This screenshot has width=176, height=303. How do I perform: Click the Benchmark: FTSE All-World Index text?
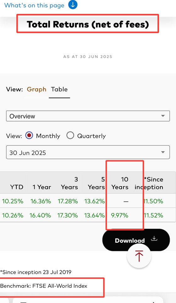pyautogui.click(x=44, y=286)
